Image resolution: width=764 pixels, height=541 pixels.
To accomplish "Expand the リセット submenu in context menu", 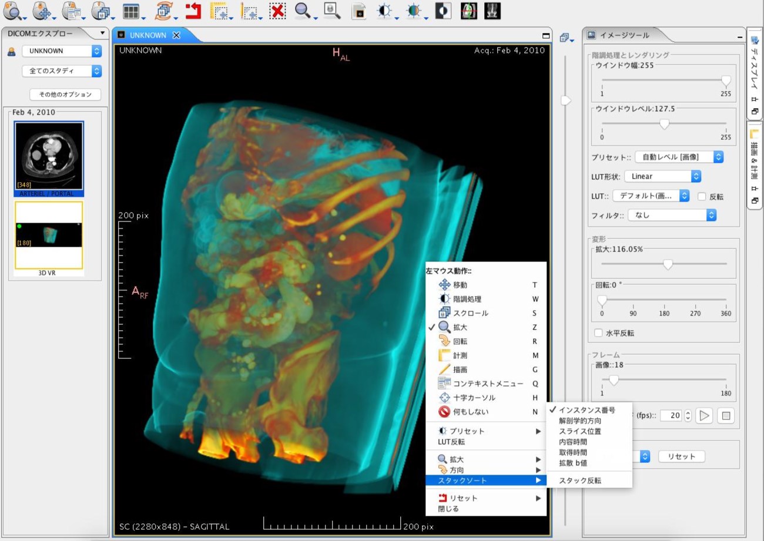I will [486, 498].
